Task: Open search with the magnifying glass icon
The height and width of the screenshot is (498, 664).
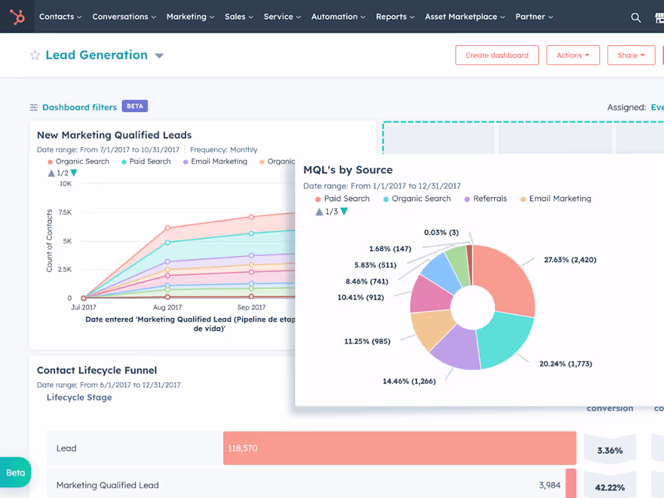Action: coord(636,18)
